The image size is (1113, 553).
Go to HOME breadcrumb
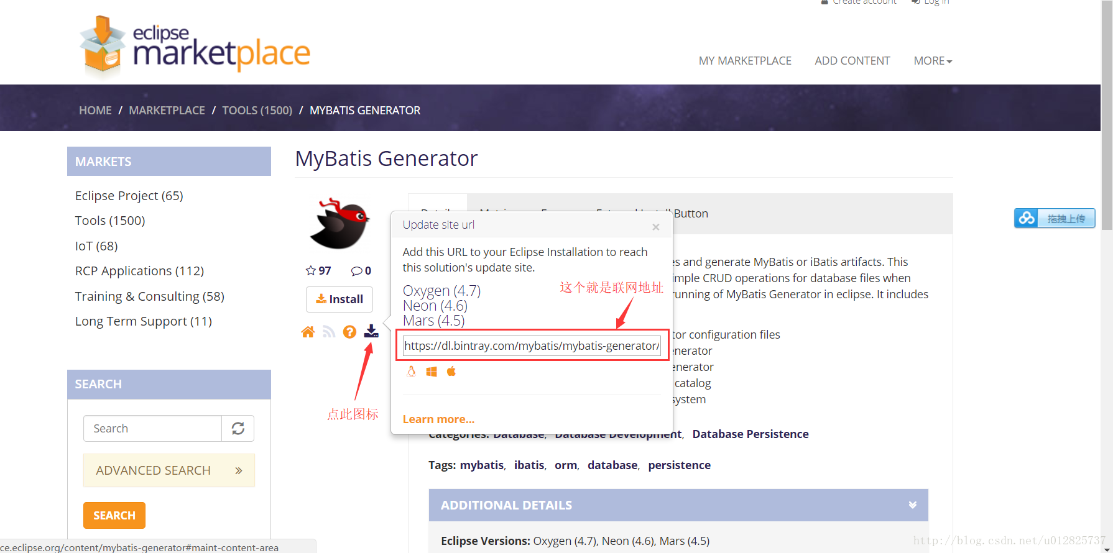95,110
